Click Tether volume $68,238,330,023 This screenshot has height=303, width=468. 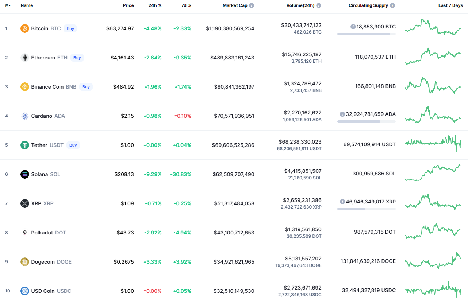pos(300,142)
